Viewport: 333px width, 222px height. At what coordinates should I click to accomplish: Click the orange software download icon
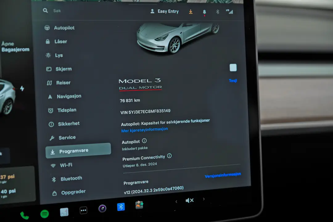191,11
